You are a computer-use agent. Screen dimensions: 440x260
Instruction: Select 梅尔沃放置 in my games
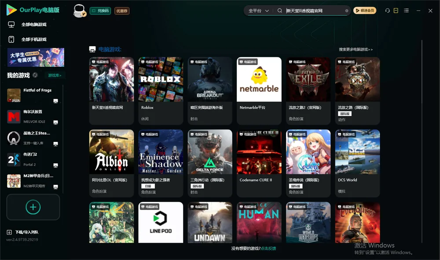point(33,116)
